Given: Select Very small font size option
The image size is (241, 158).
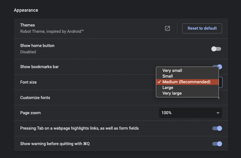Looking at the screenshot, I should pyautogui.click(x=187, y=70).
